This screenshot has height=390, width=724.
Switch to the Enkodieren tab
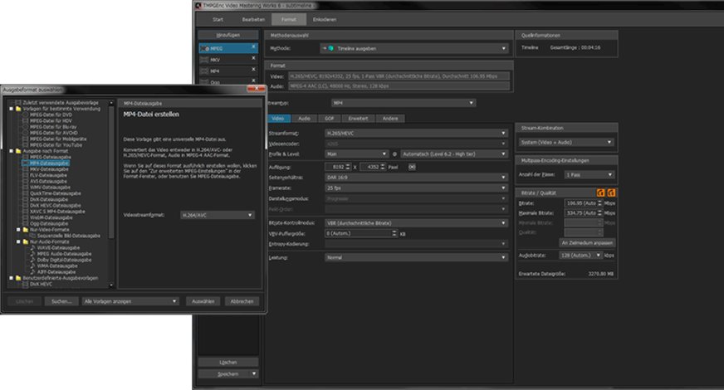[325, 17]
